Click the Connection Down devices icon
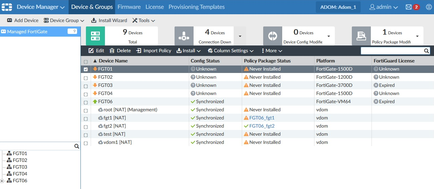Screen dimensions: 434x189 coord(184,36)
